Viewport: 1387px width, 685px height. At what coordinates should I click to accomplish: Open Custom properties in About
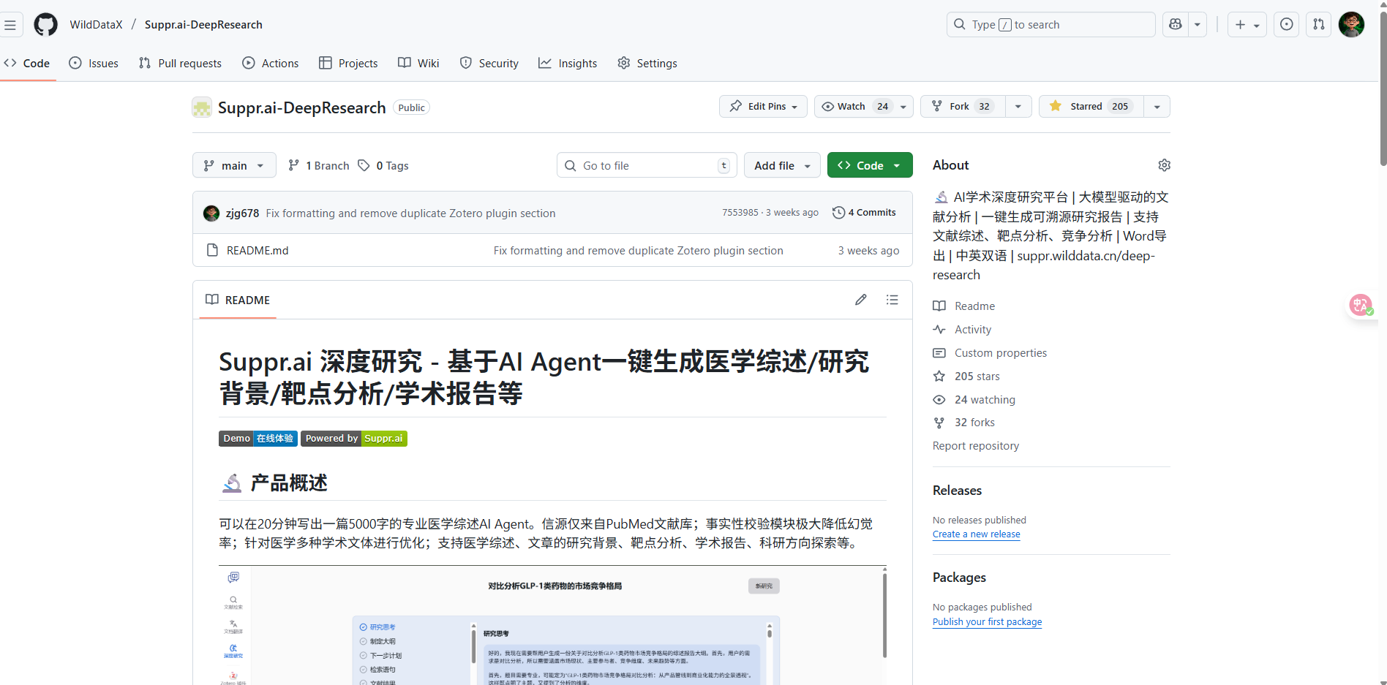990,353
